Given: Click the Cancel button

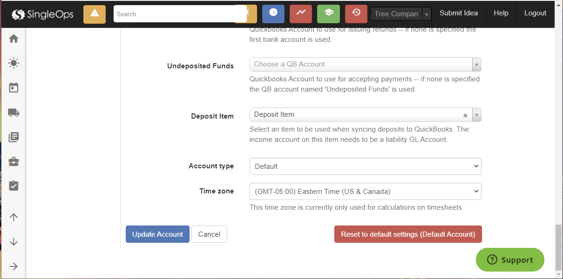Looking at the screenshot, I should [x=209, y=234].
